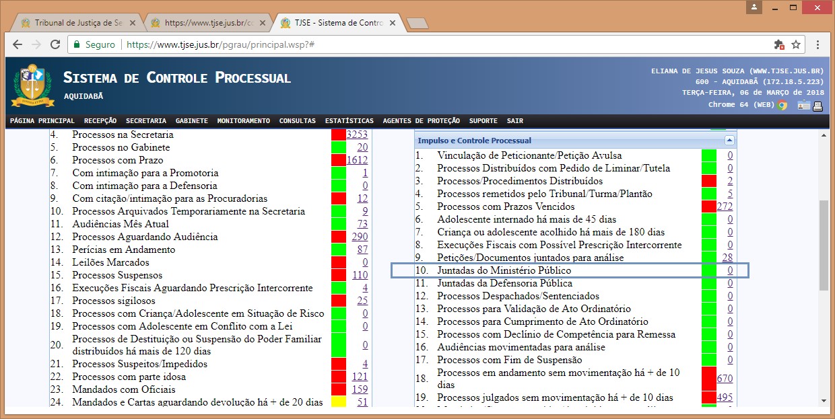Screen dimensions: 835x419
Task: Open the Consultas menu
Action: (x=297, y=121)
